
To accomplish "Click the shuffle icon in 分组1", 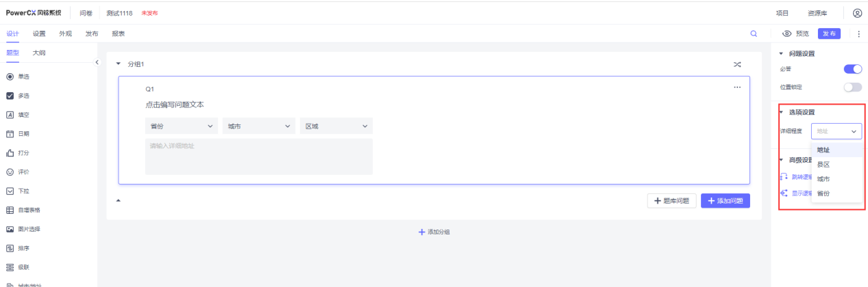I will pyautogui.click(x=737, y=64).
